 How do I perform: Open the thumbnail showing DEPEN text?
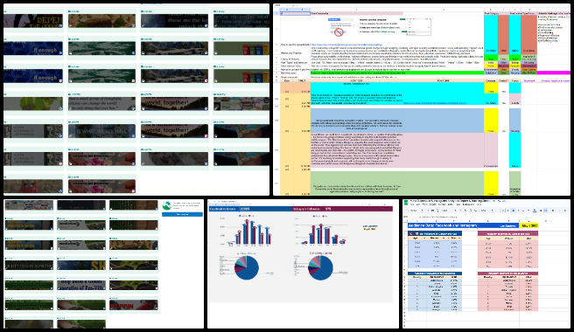33,21
